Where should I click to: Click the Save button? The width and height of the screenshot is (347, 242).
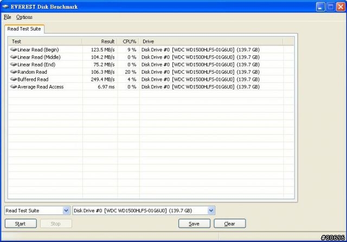[194, 224]
